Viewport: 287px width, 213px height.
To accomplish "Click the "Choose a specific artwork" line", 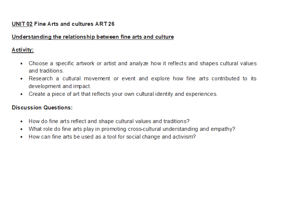I will coord(142,63).
